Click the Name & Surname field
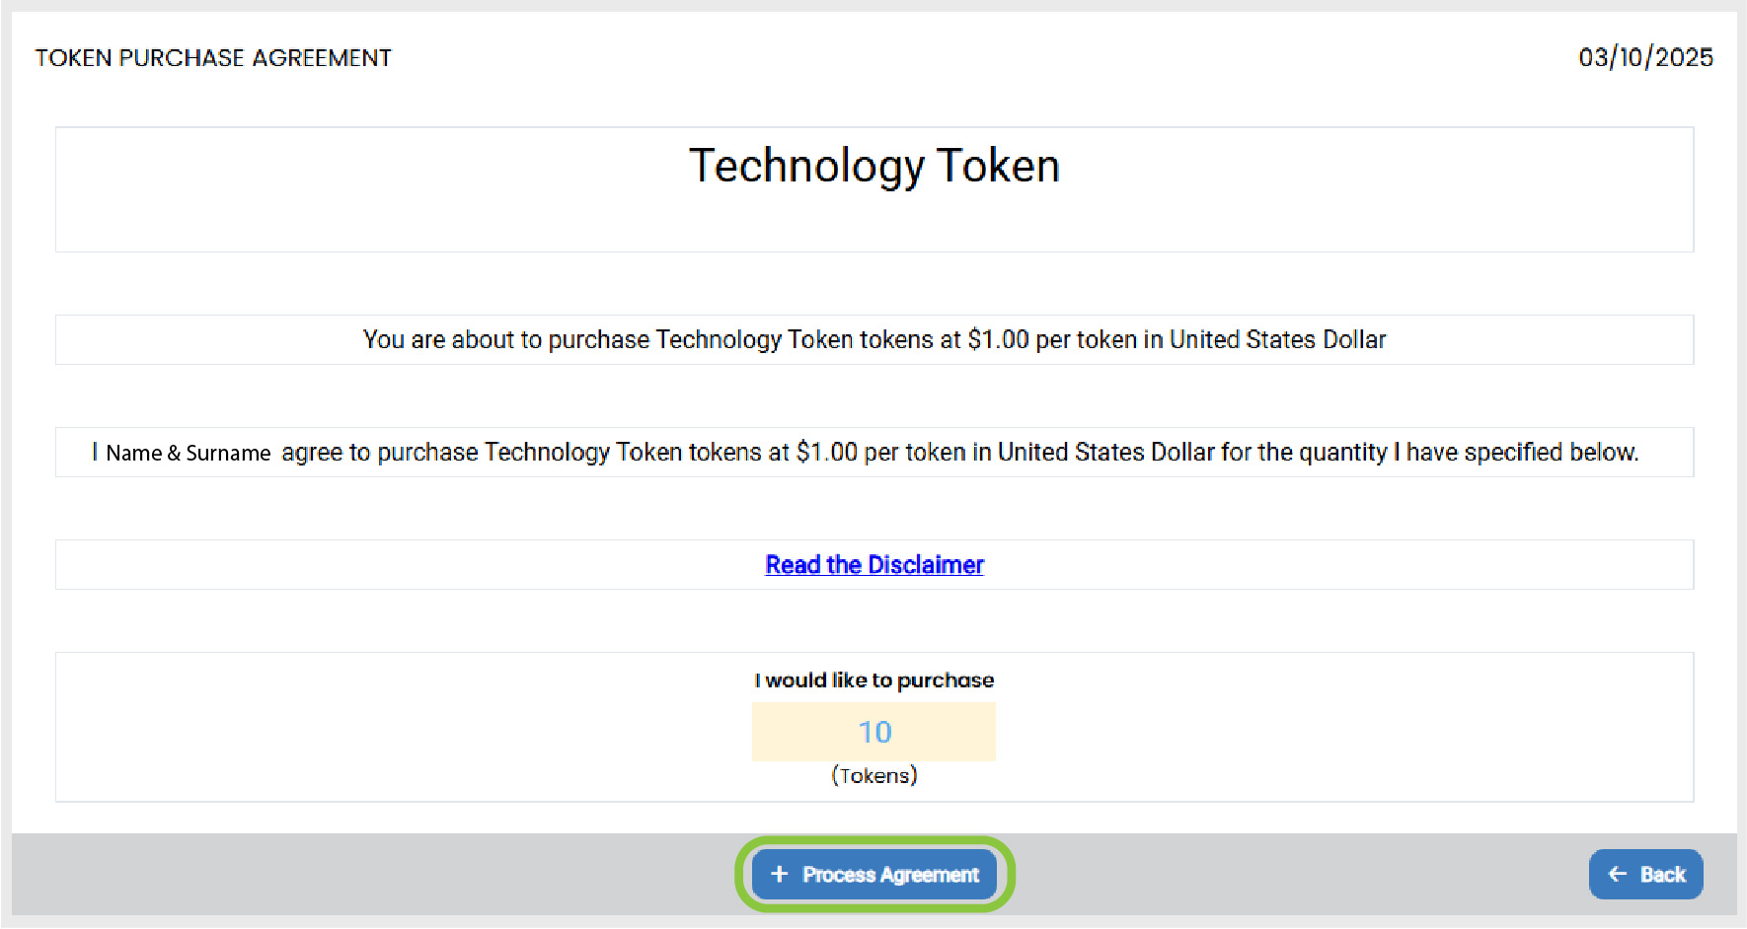The width and height of the screenshot is (1747, 929). pyautogui.click(x=188, y=453)
